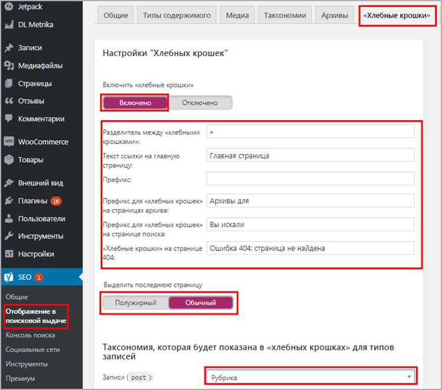
Task: Open the Записи (post) taxonomy dropdown
Action: click(311, 377)
